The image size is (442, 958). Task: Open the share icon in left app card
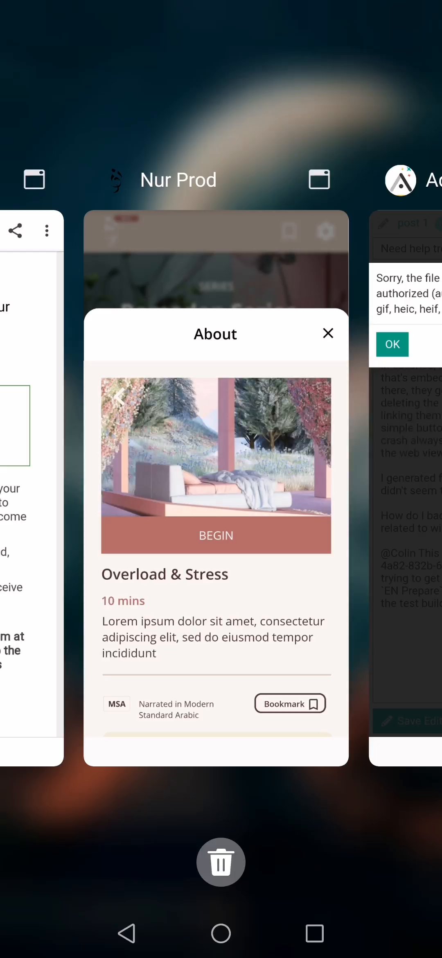(x=16, y=230)
